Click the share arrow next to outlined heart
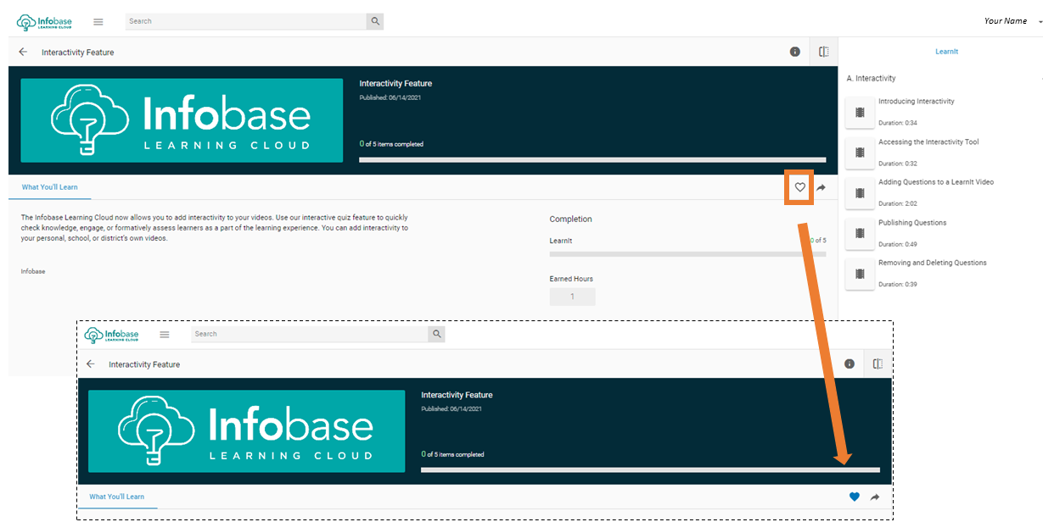Image resolution: width=1043 pixels, height=522 pixels. click(x=822, y=187)
